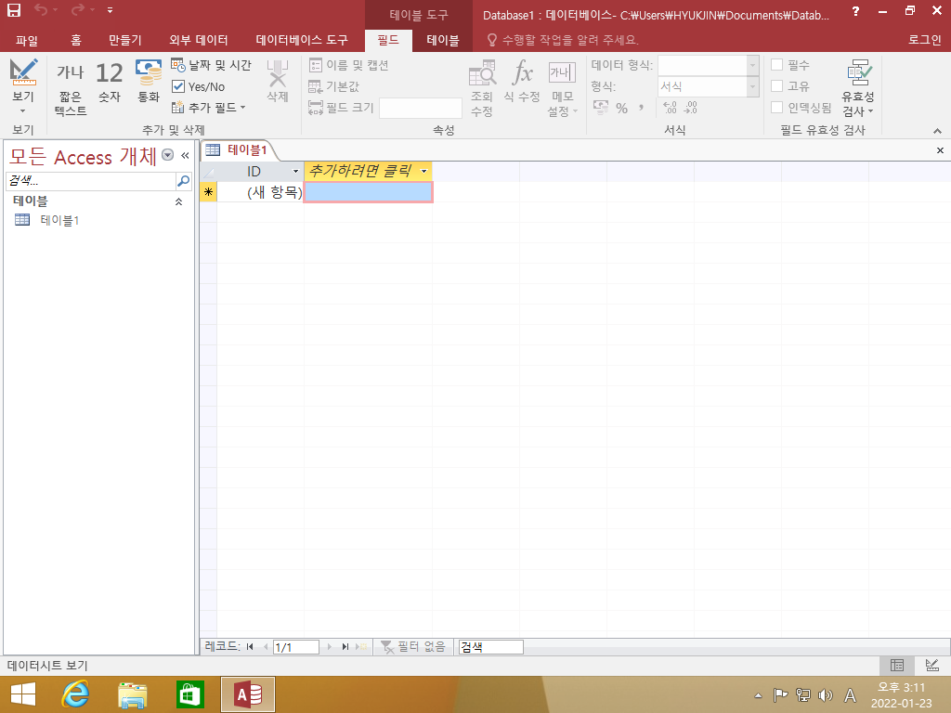This screenshot has width=951, height=713.
Task: Go to last record button
Action: [345, 647]
